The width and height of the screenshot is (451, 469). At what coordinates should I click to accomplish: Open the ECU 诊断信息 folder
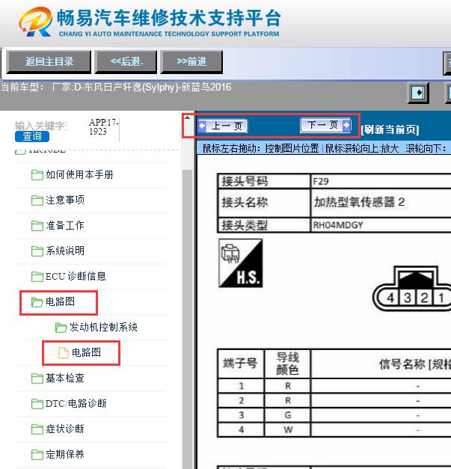69,276
